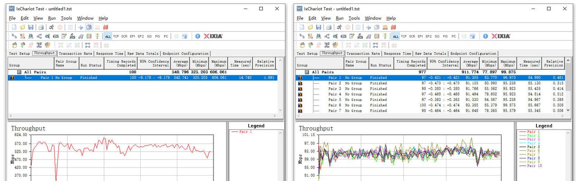The image size is (579, 181).
Task: Click the New document icon in right window
Action: tap(302, 27)
